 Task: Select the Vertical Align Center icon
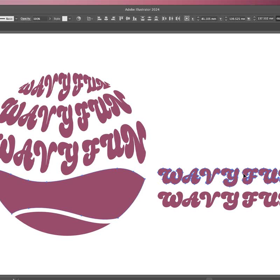127,18
